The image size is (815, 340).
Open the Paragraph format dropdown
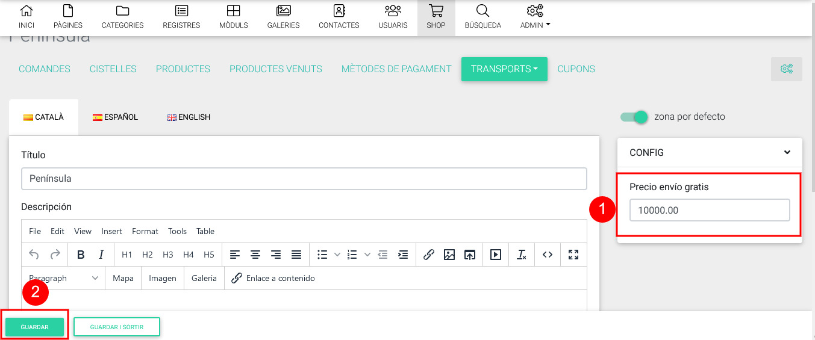tap(63, 278)
